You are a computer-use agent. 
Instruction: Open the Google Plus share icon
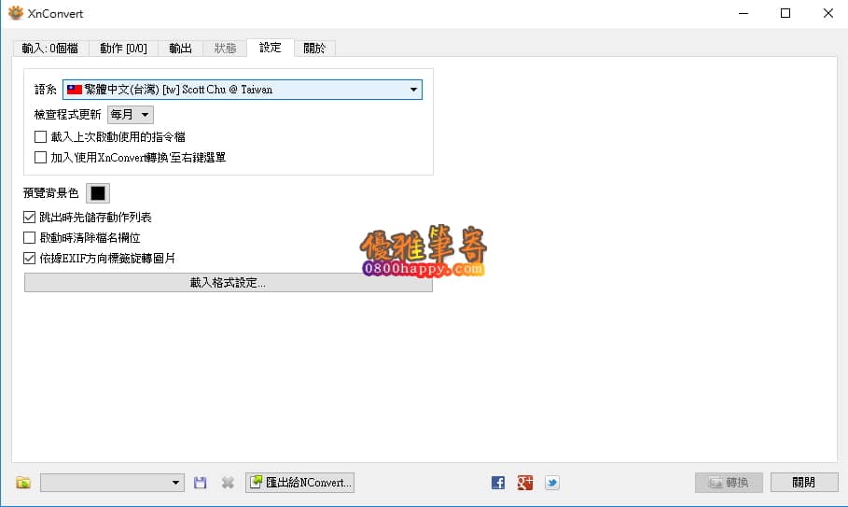524,482
